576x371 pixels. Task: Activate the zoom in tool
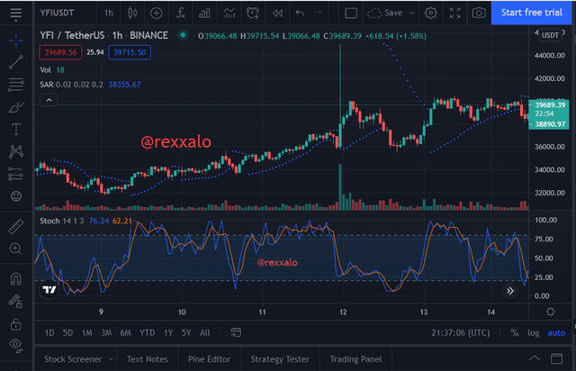[x=16, y=249]
